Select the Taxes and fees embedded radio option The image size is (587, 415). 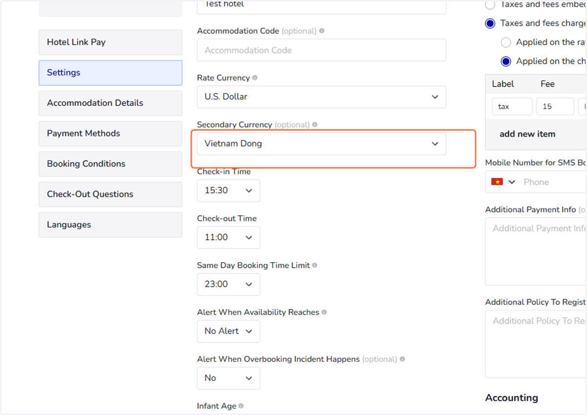490,5
